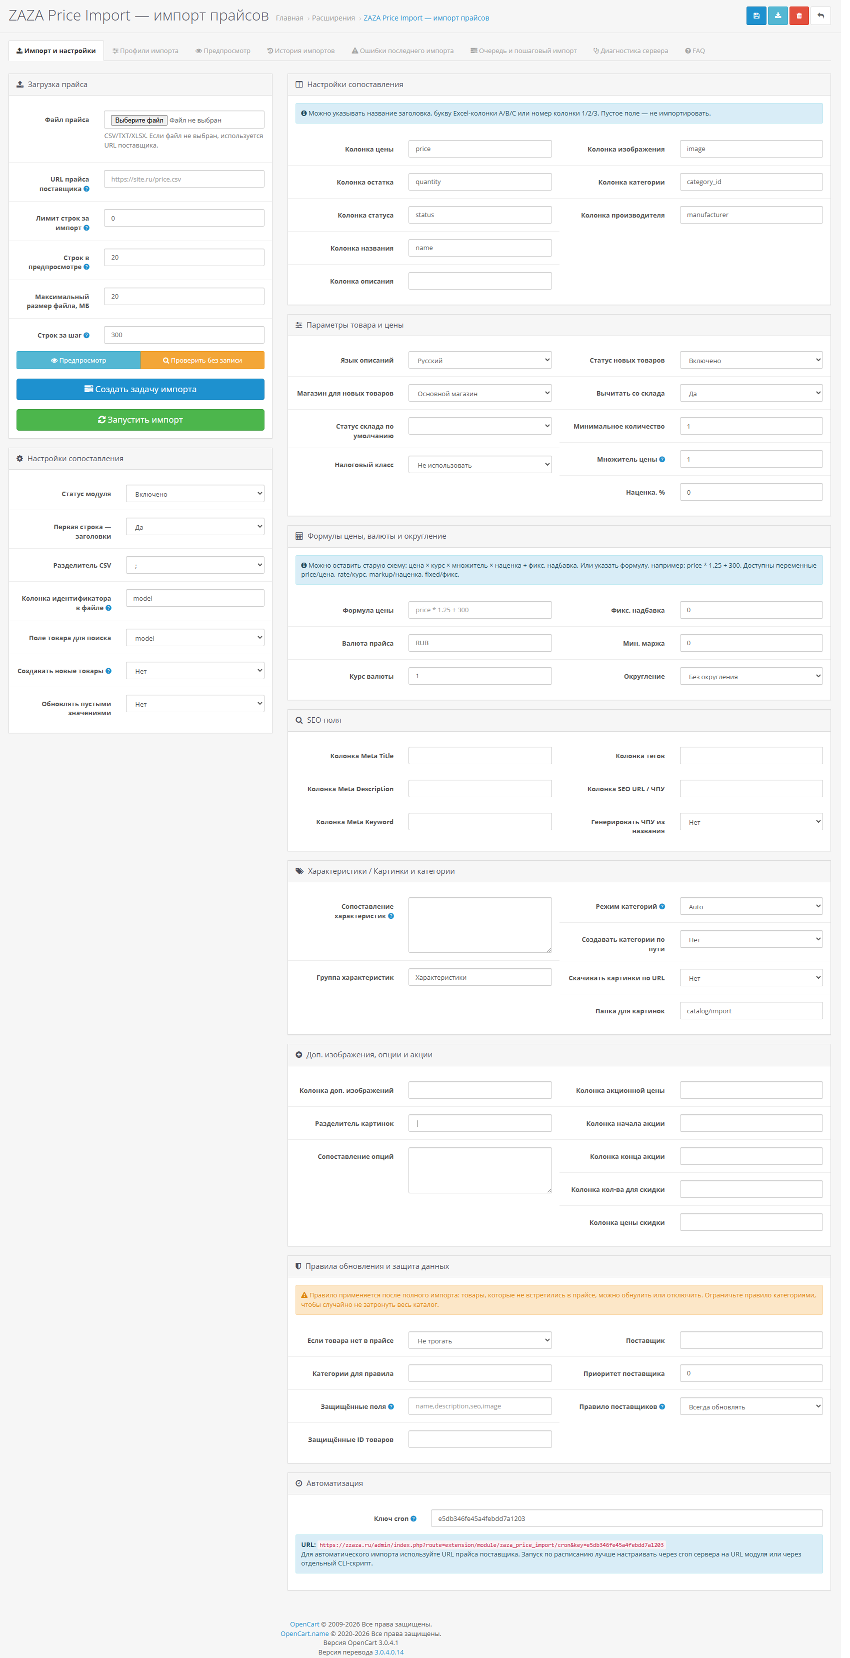Click the back arrow icon button
Viewport: 850px width, 1658px height.
point(820,16)
